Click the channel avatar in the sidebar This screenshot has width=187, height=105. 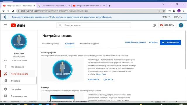(19, 41)
